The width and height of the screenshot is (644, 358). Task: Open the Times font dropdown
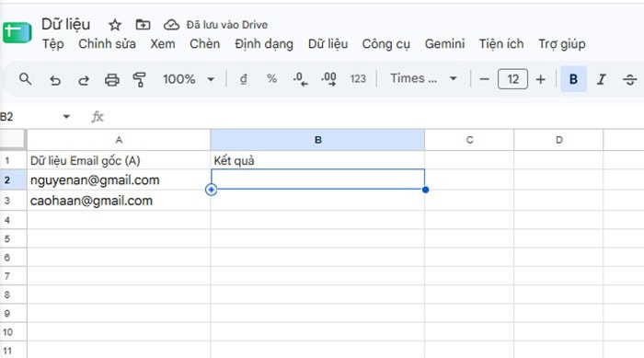pyautogui.click(x=423, y=78)
